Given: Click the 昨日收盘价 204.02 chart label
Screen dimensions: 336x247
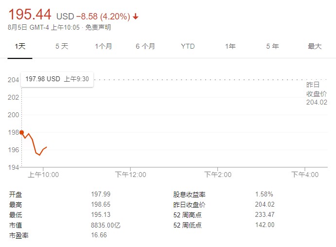Looking at the screenshot, I should coord(316,93).
